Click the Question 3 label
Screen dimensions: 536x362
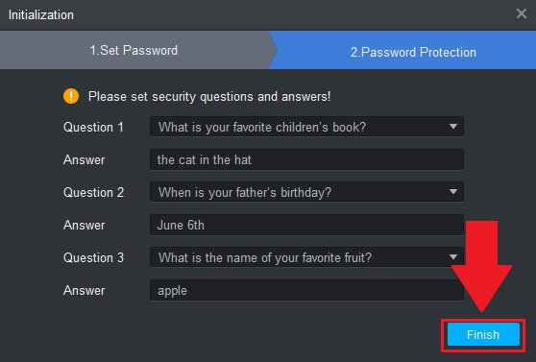(93, 257)
